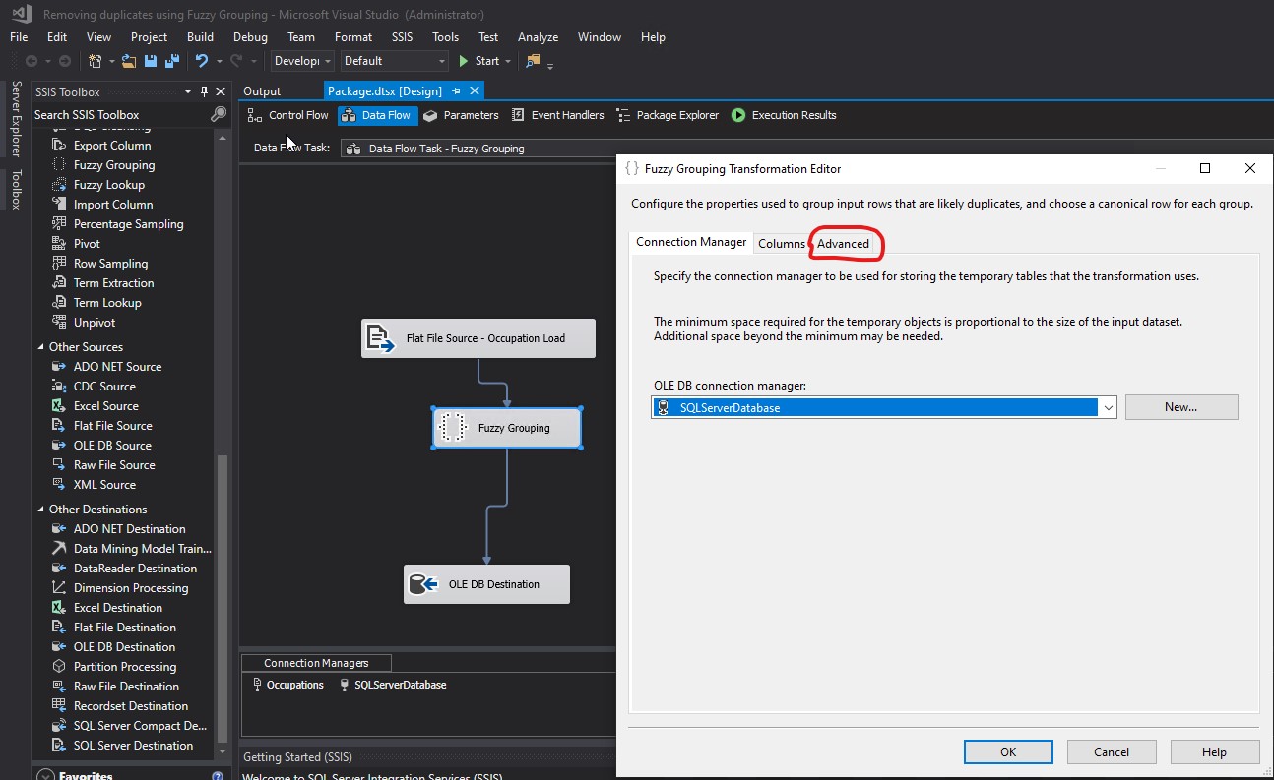Select XML Source toolbox item
This screenshot has width=1274, height=780.
coord(104,485)
